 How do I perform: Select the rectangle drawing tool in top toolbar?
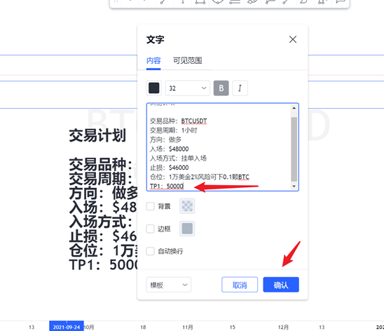[200, 1]
